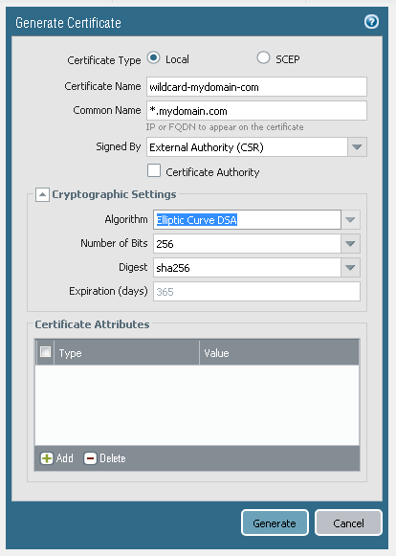Viewport: 396px width, 556px height.
Task: Open the Signed By dropdown arrow
Action: tap(357, 146)
